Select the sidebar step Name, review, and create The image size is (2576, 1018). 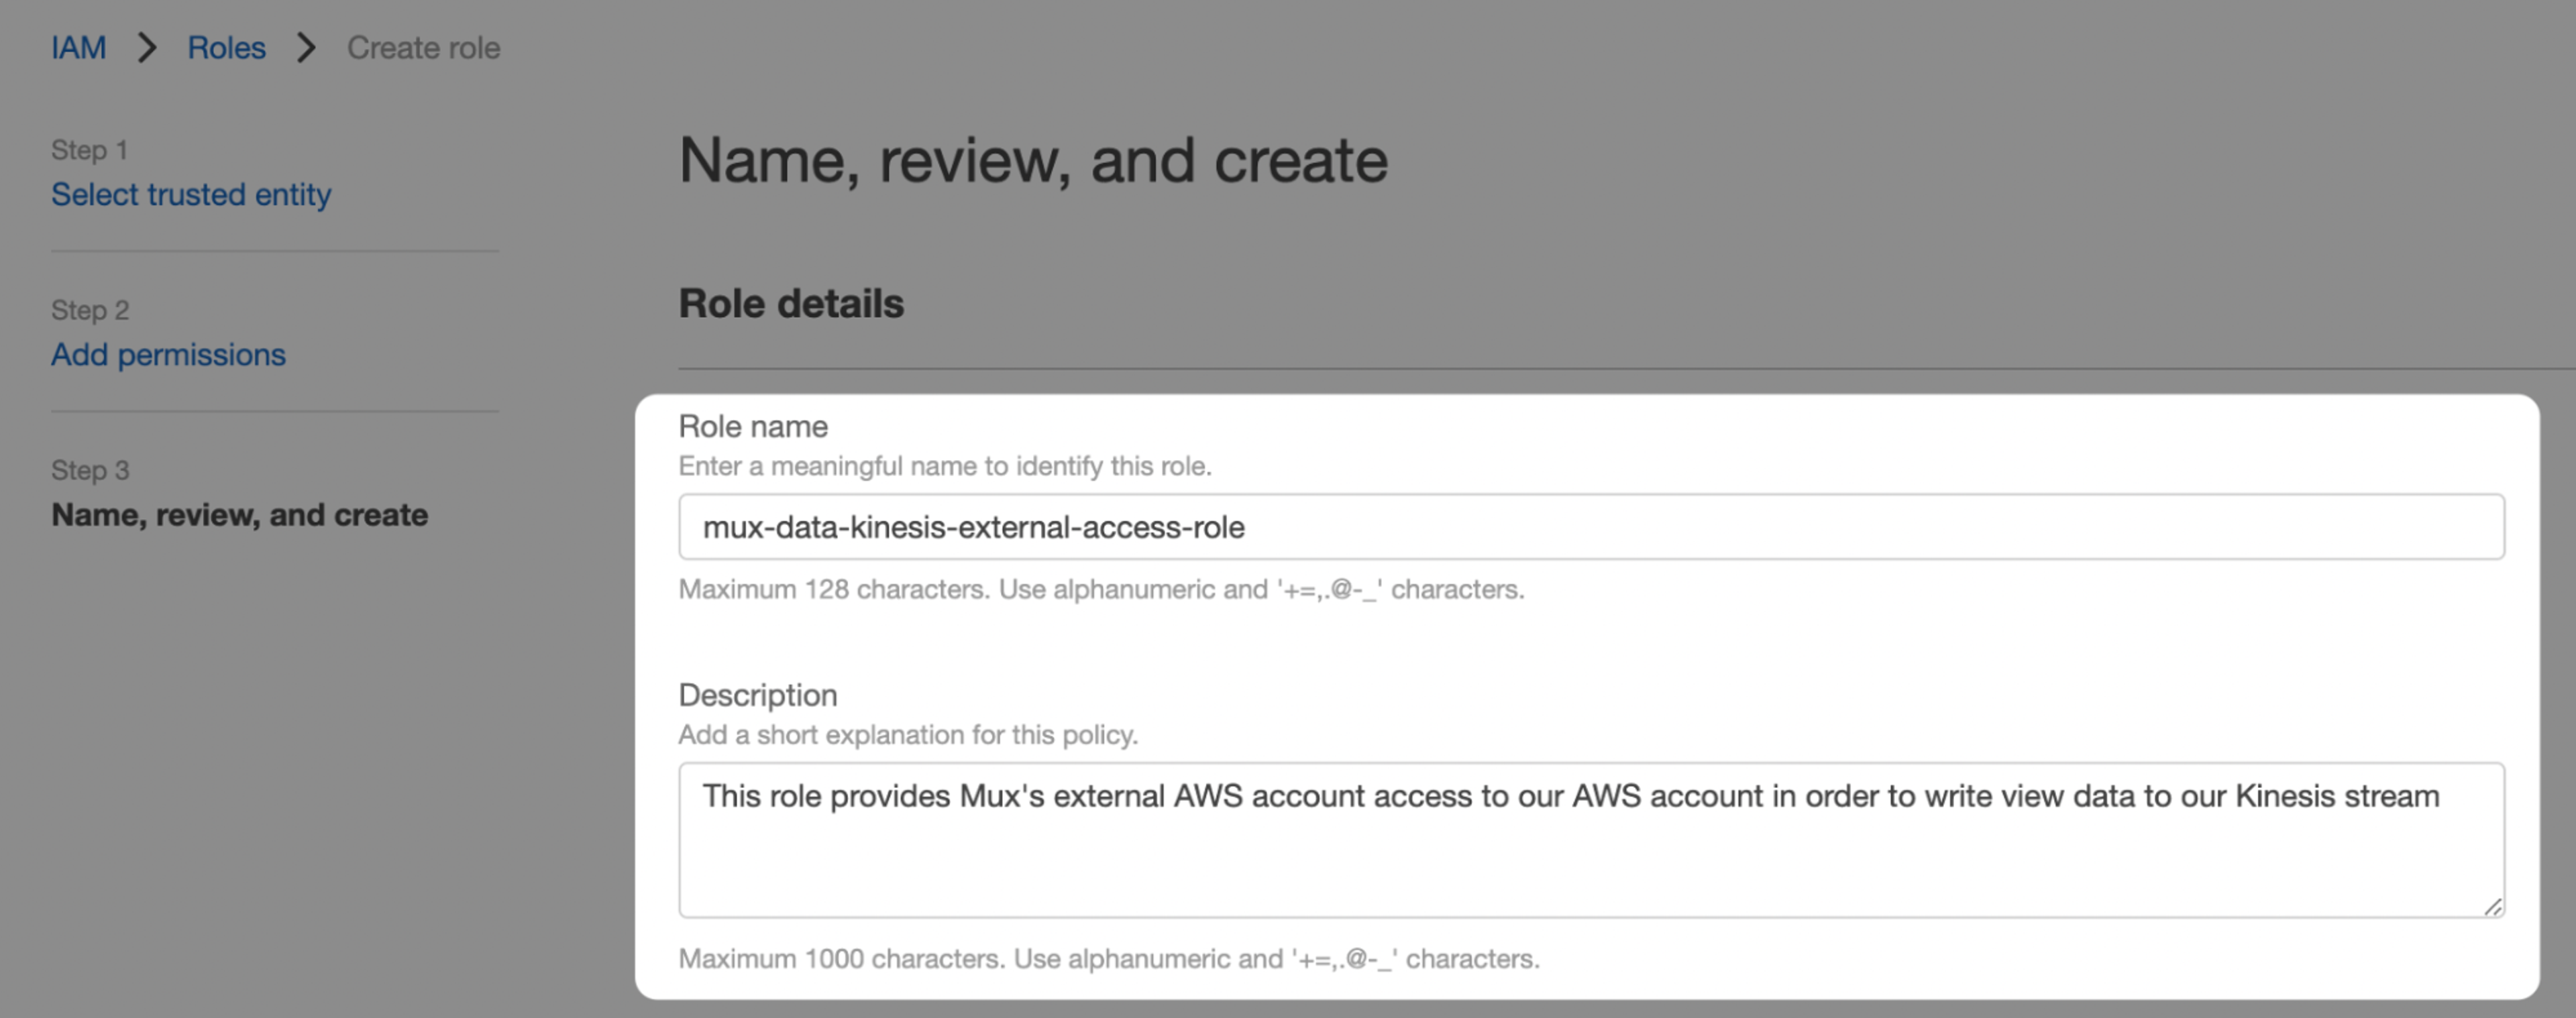point(240,515)
